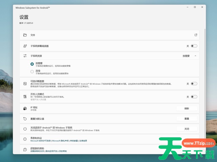Enable the 开发人员模式 toggle

[194, 97]
